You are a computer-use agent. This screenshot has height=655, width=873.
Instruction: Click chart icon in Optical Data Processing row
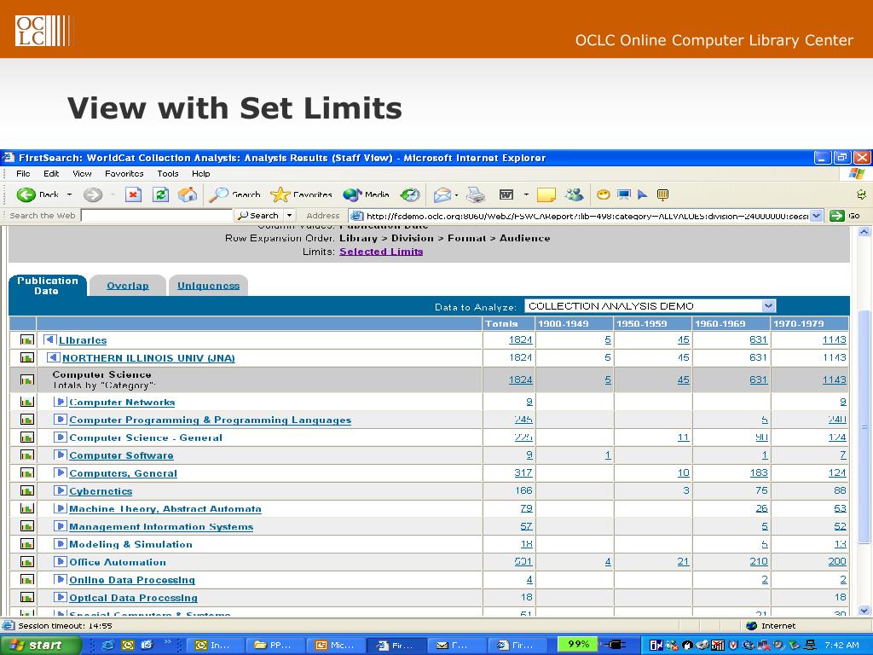tap(26, 598)
